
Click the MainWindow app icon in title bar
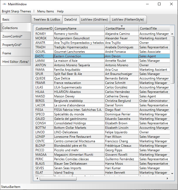click(4, 4)
